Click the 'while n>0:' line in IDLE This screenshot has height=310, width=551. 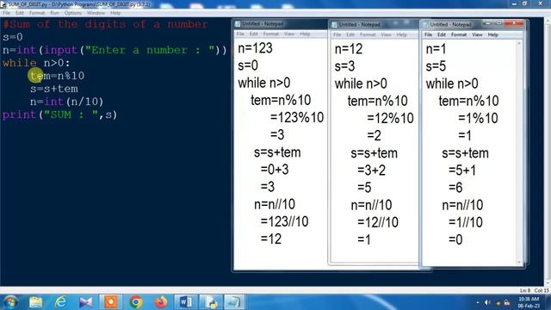pos(36,63)
